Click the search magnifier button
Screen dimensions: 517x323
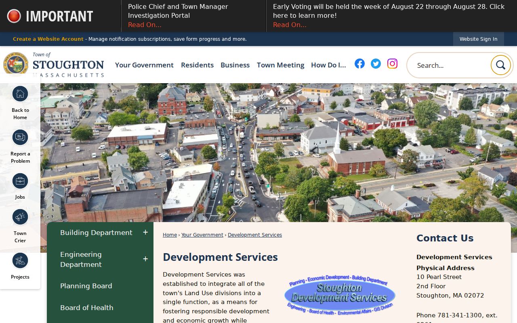click(501, 65)
